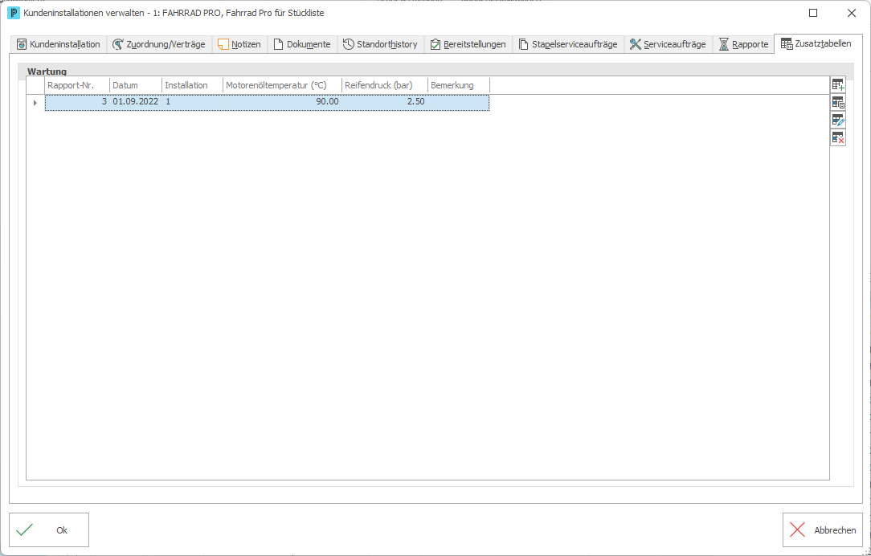Click the Installation column header
Viewport: 871px width, 556px height.
(x=192, y=85)
